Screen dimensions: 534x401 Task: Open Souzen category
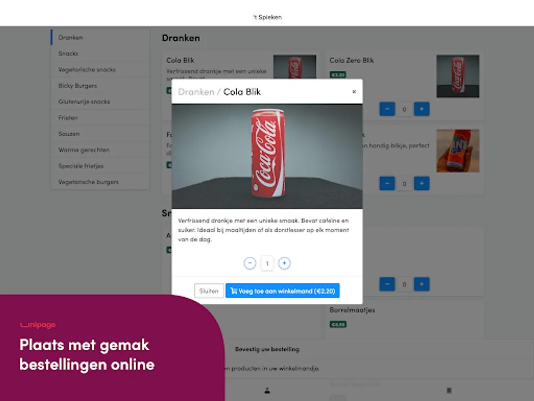click(100, 134)
